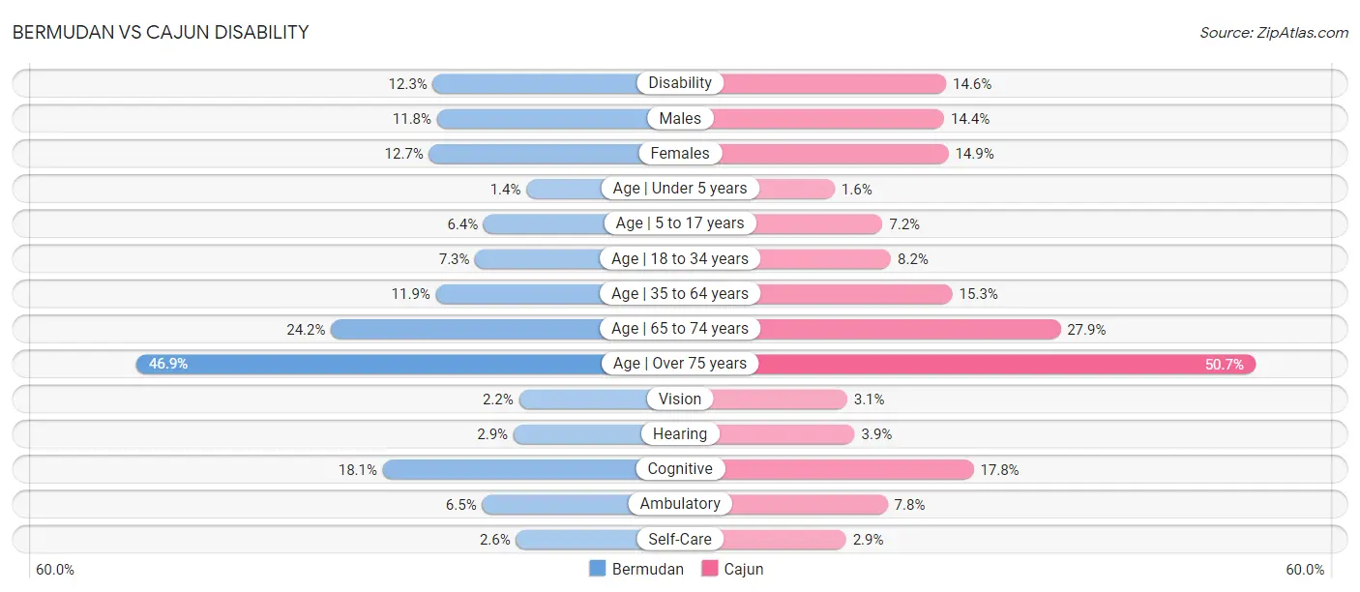Click the Age 35 to 64 years label

click(x=680, y=293)
